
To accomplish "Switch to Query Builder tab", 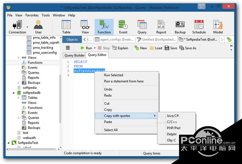I will pyautogui.click(x=74, y=55).
